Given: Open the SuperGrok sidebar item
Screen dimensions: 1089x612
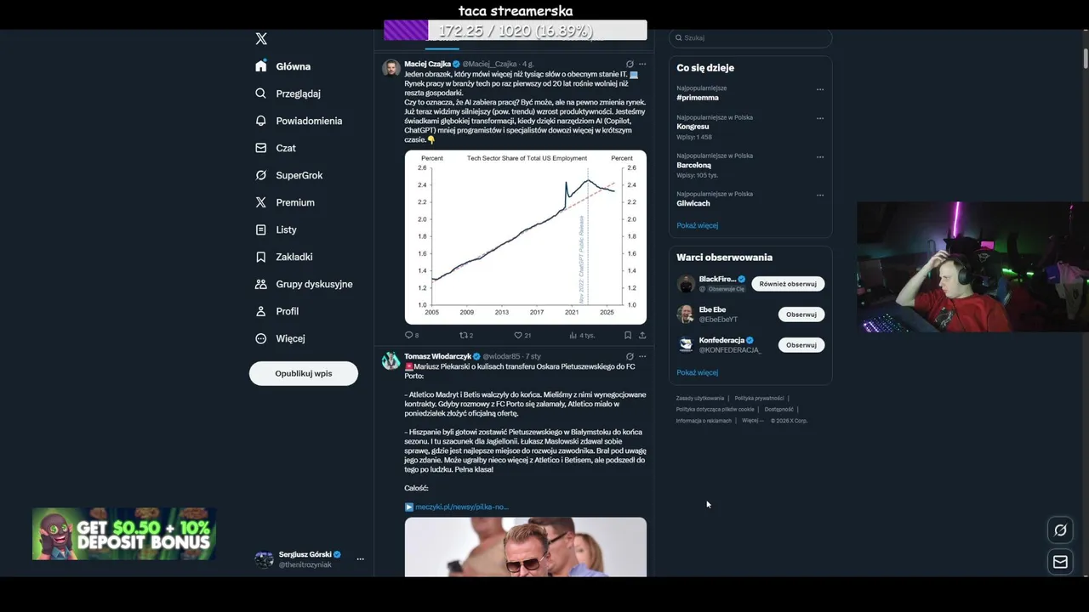Looking at the screenshot, I should (x=288, y=175).
